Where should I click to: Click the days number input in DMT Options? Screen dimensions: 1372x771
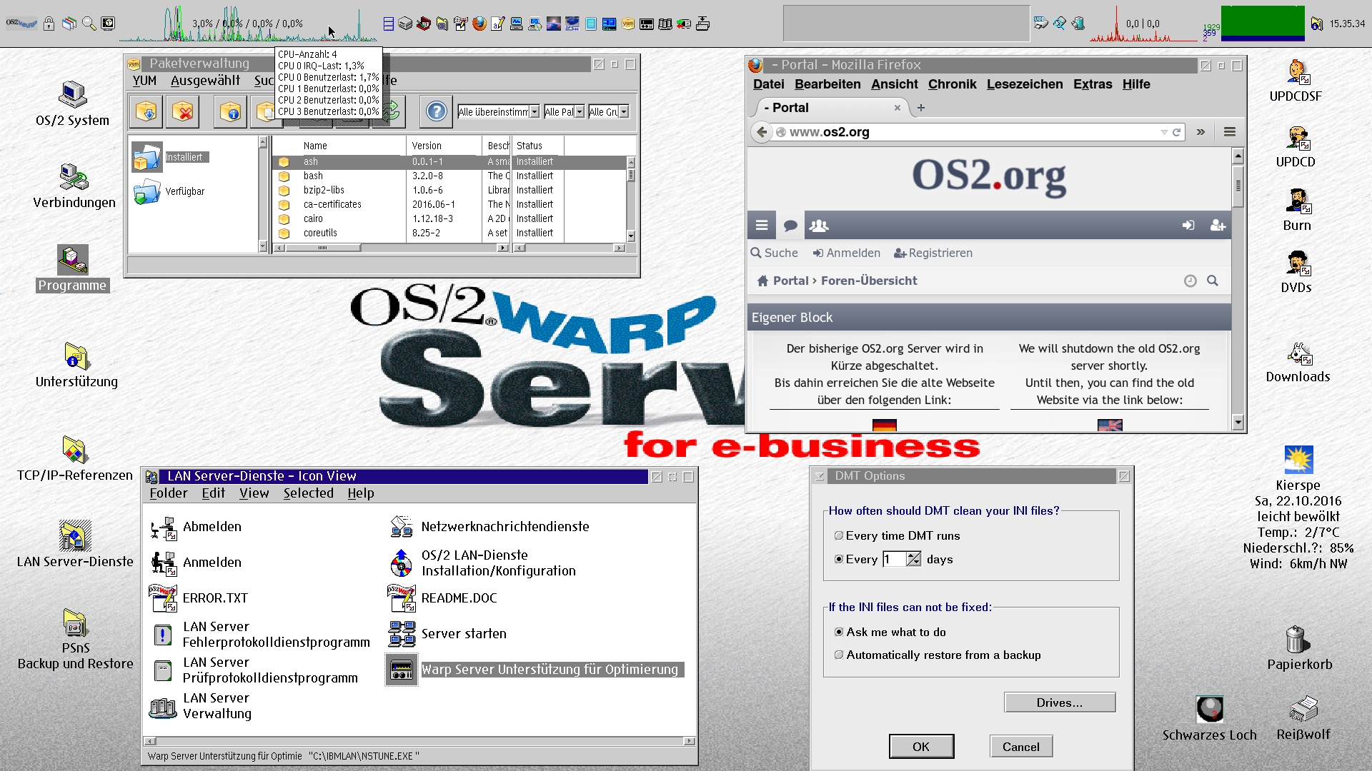[x=895, y=559]
